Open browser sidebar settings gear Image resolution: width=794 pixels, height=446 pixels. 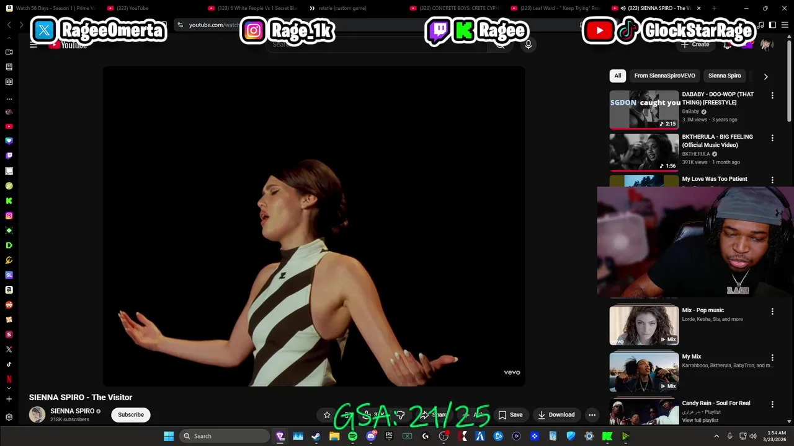(9, 418)
